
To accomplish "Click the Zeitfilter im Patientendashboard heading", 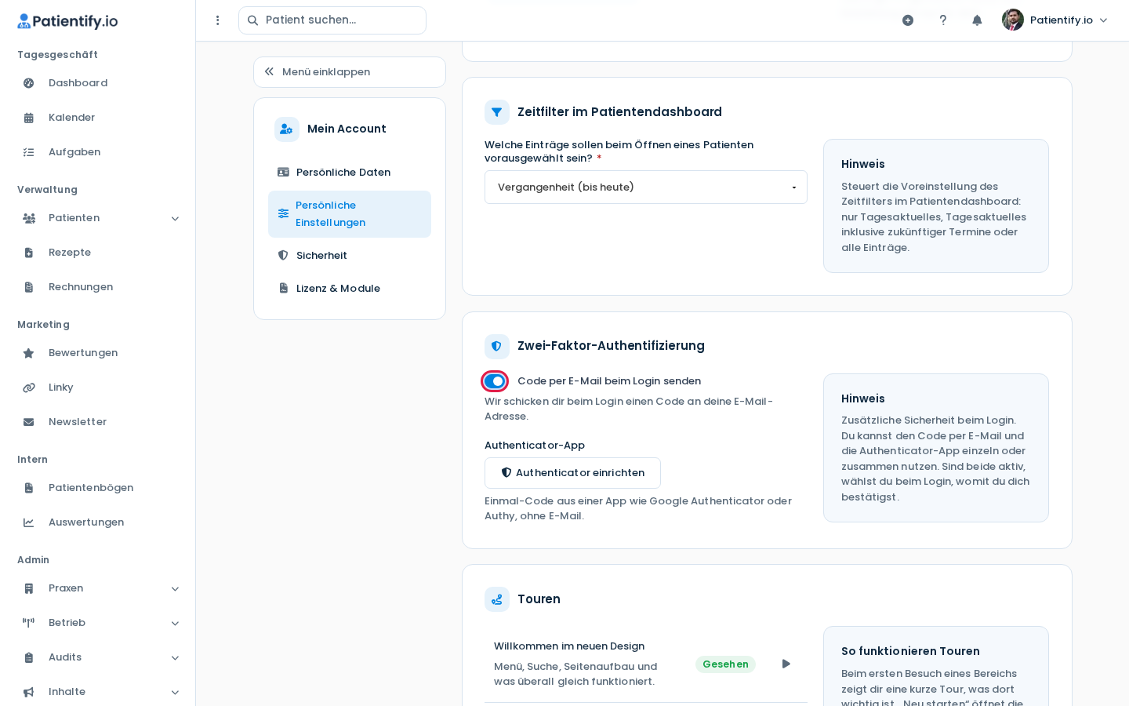I will (x=619, y=112).
